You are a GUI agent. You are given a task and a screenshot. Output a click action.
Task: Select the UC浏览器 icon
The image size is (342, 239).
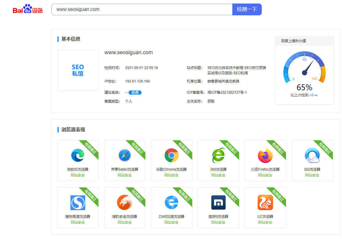[265, 202]
